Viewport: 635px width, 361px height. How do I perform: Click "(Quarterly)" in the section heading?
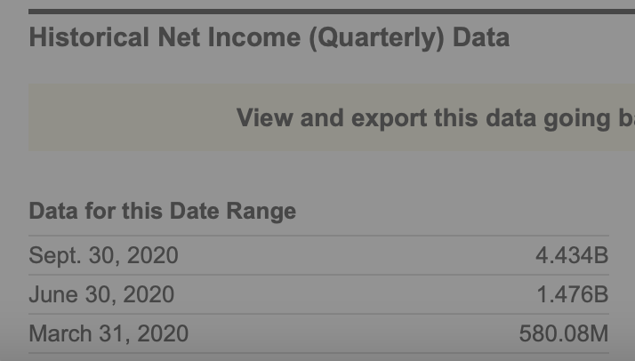pyautogui.click(x=376, y=38)
